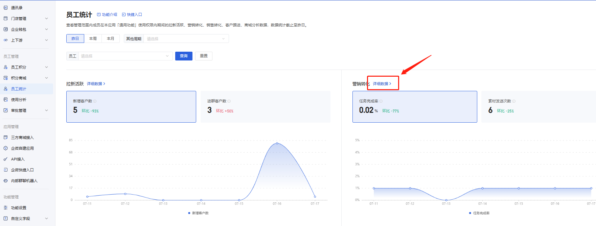Select the 素材发送次数 metric card
This screenshot has height=226, width=596.
pyautogui.click(x=538, y=107)
